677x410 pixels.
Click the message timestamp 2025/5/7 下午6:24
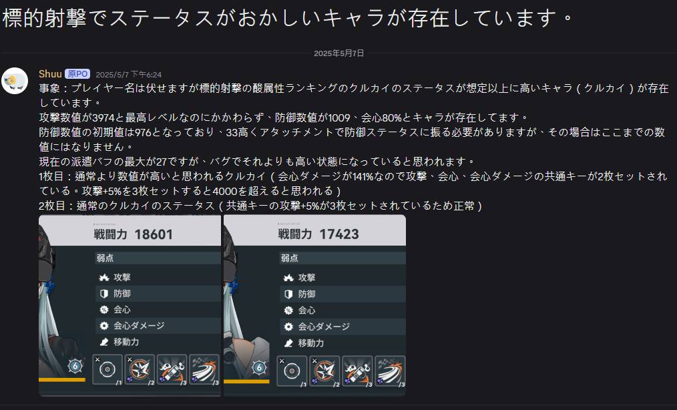click(129, 75)
